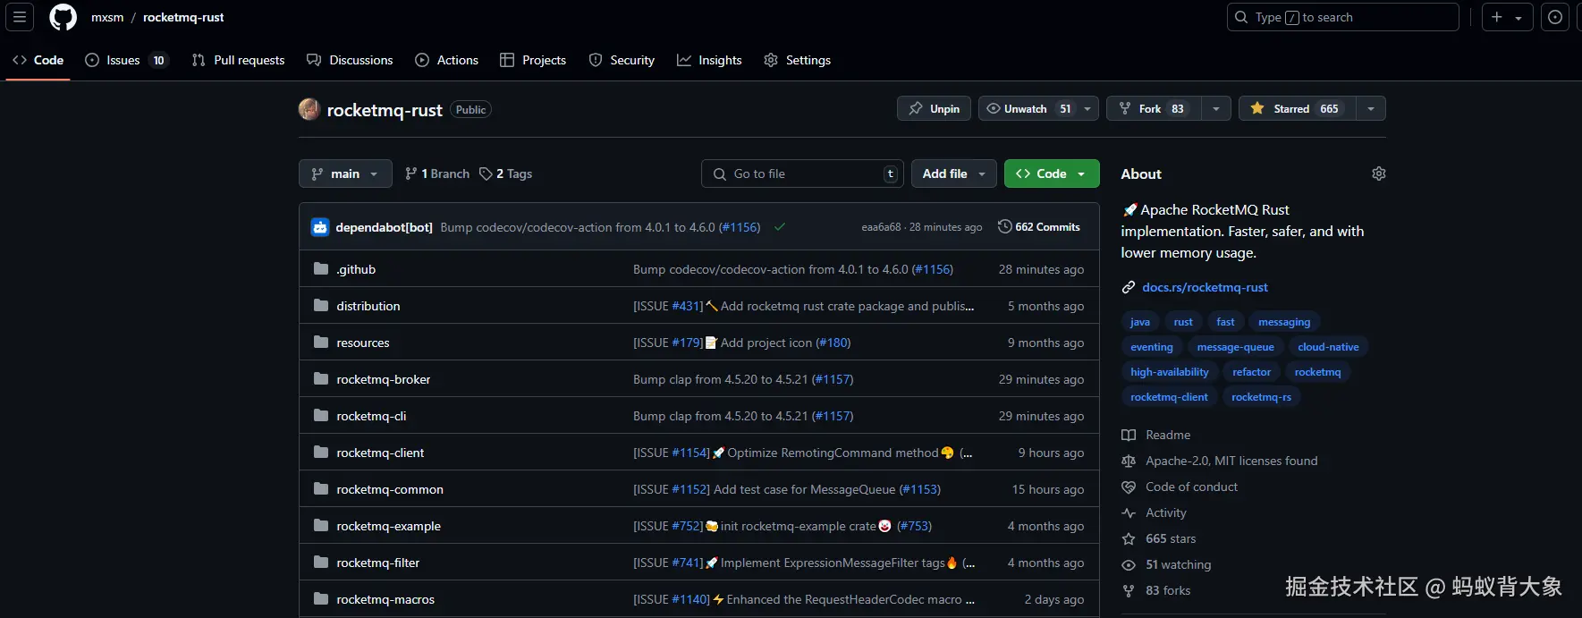This screenshot has width=1582, height=618.
Task: Unpin the repository
Action: point(935,108)
